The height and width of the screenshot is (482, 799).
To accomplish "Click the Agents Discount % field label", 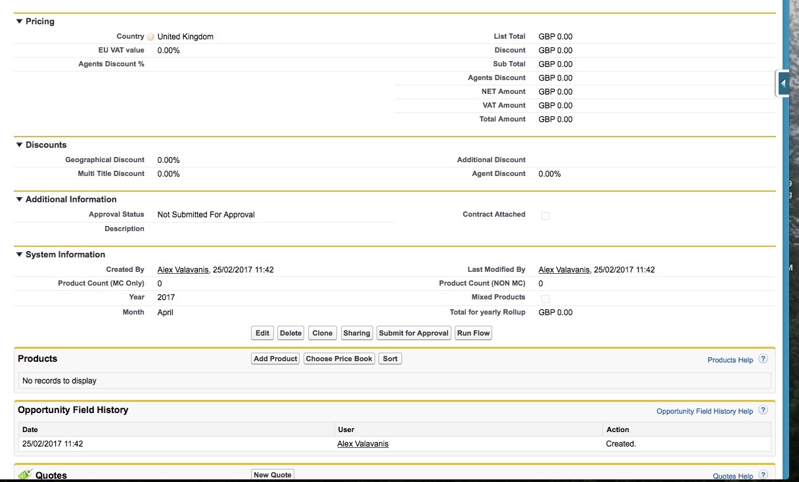I will coord(111,64).
